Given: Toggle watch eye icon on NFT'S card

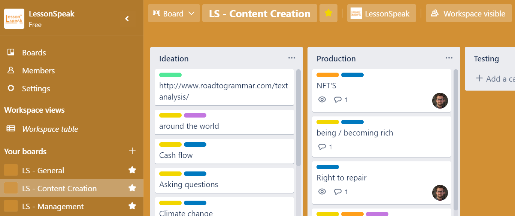Looking at the screenshot, I should pyautogui.click(x=322, y=100).
